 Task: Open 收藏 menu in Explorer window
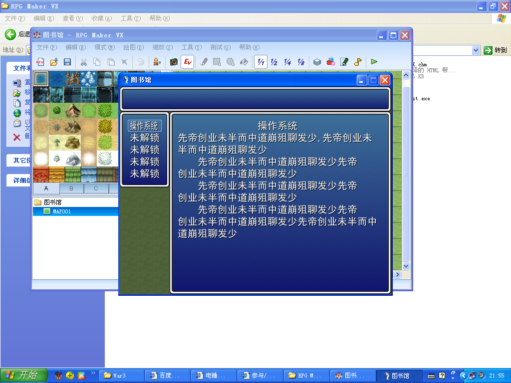pyautogui.click(x=102, y=18)
